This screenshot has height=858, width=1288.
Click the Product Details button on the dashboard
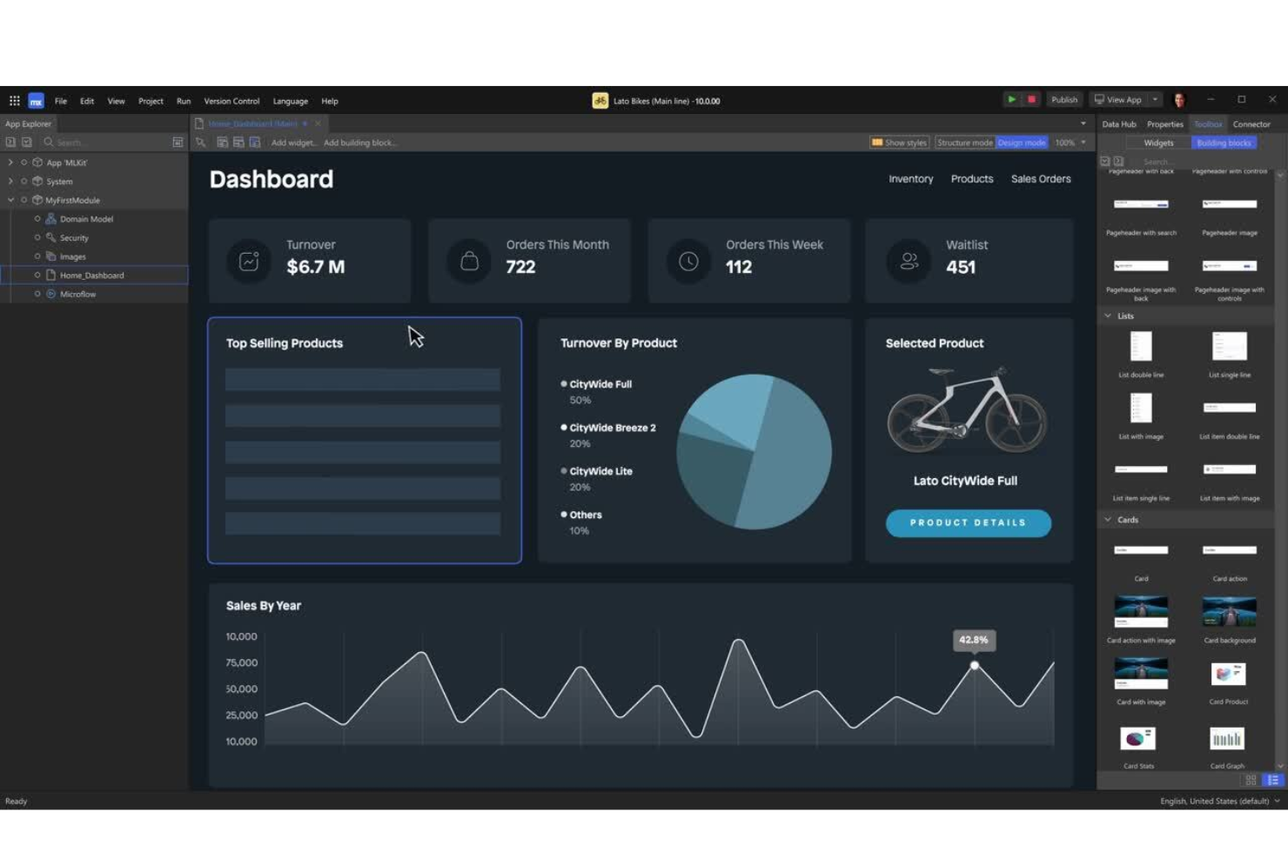point(967,522)
